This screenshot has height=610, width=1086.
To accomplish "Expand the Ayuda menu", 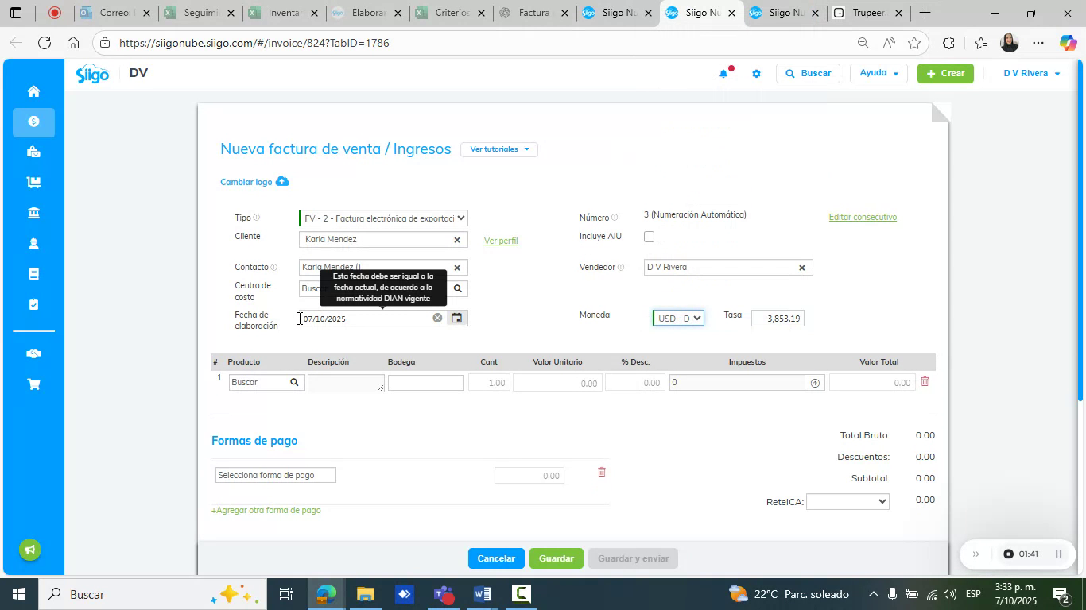I will [878, 73].
